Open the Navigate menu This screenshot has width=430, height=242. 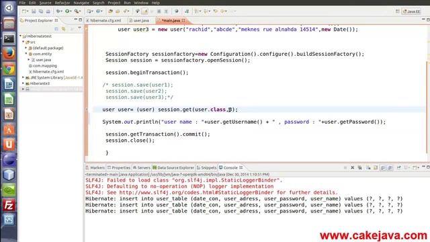pyautogui.click(x=81, y=3)
